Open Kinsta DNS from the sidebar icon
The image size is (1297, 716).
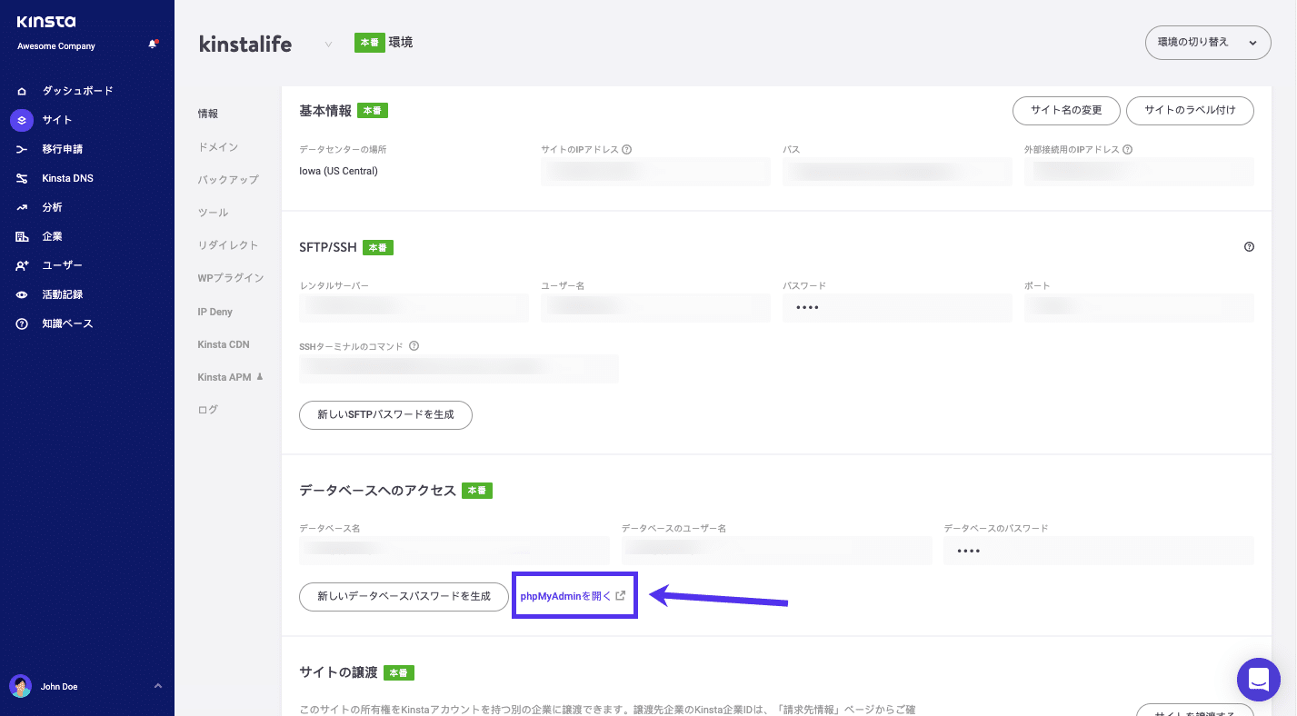tap(22, 177)
